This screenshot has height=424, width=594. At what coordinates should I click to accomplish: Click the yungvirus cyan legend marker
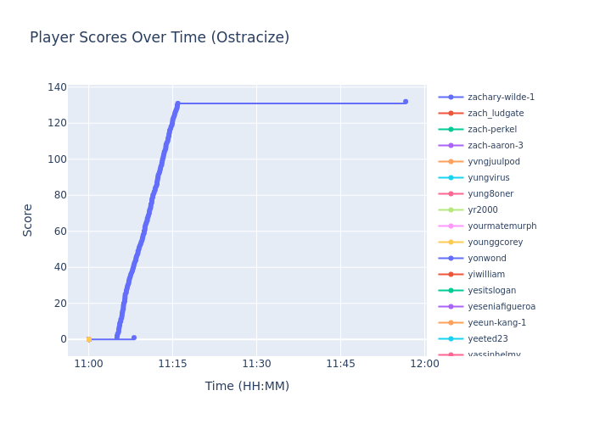coord(451,178)
